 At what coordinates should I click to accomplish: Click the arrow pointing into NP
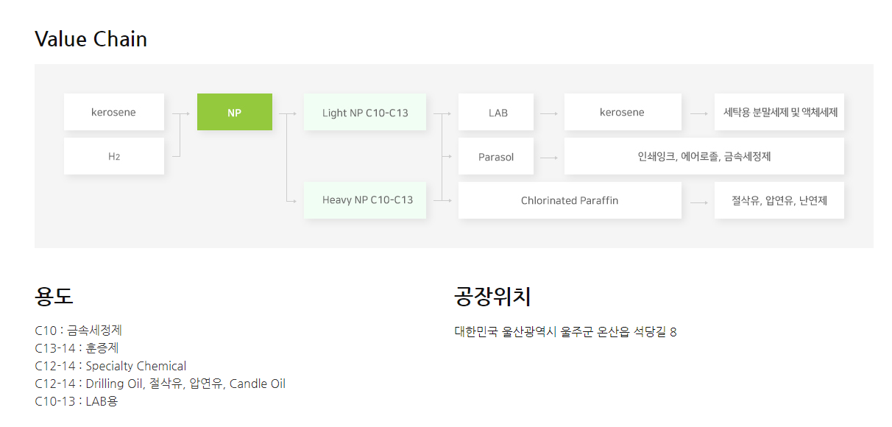(182, 113)
